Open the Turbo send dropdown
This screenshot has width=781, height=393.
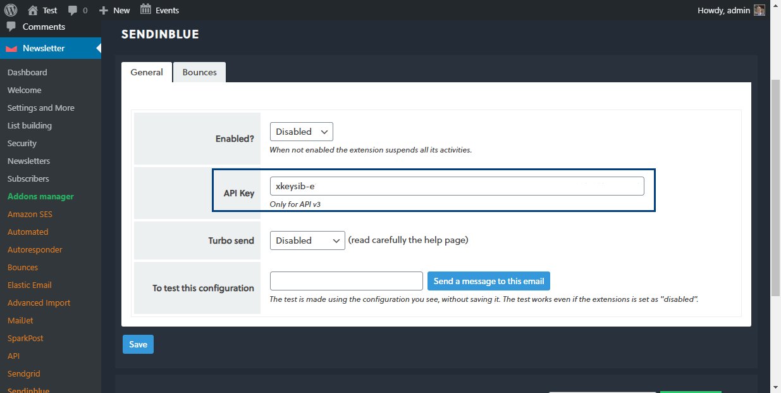coord(307,240)
